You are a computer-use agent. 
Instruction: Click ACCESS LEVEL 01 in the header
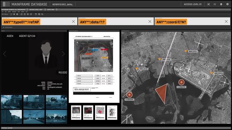[192, 4]
